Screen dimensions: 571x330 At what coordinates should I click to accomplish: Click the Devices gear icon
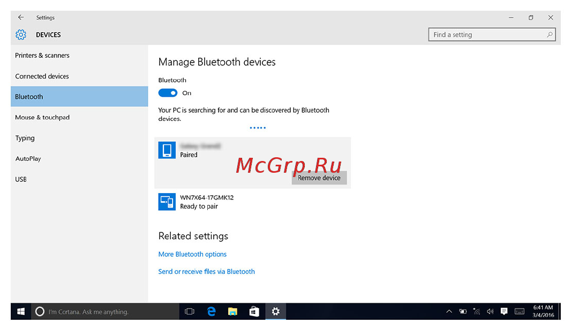[x=21, y=35]
